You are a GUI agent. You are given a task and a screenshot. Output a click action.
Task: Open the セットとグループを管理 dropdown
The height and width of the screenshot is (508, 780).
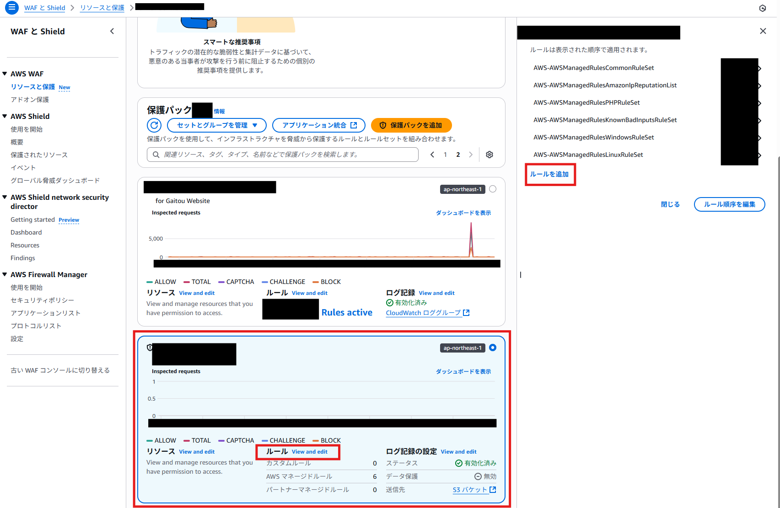217,125
